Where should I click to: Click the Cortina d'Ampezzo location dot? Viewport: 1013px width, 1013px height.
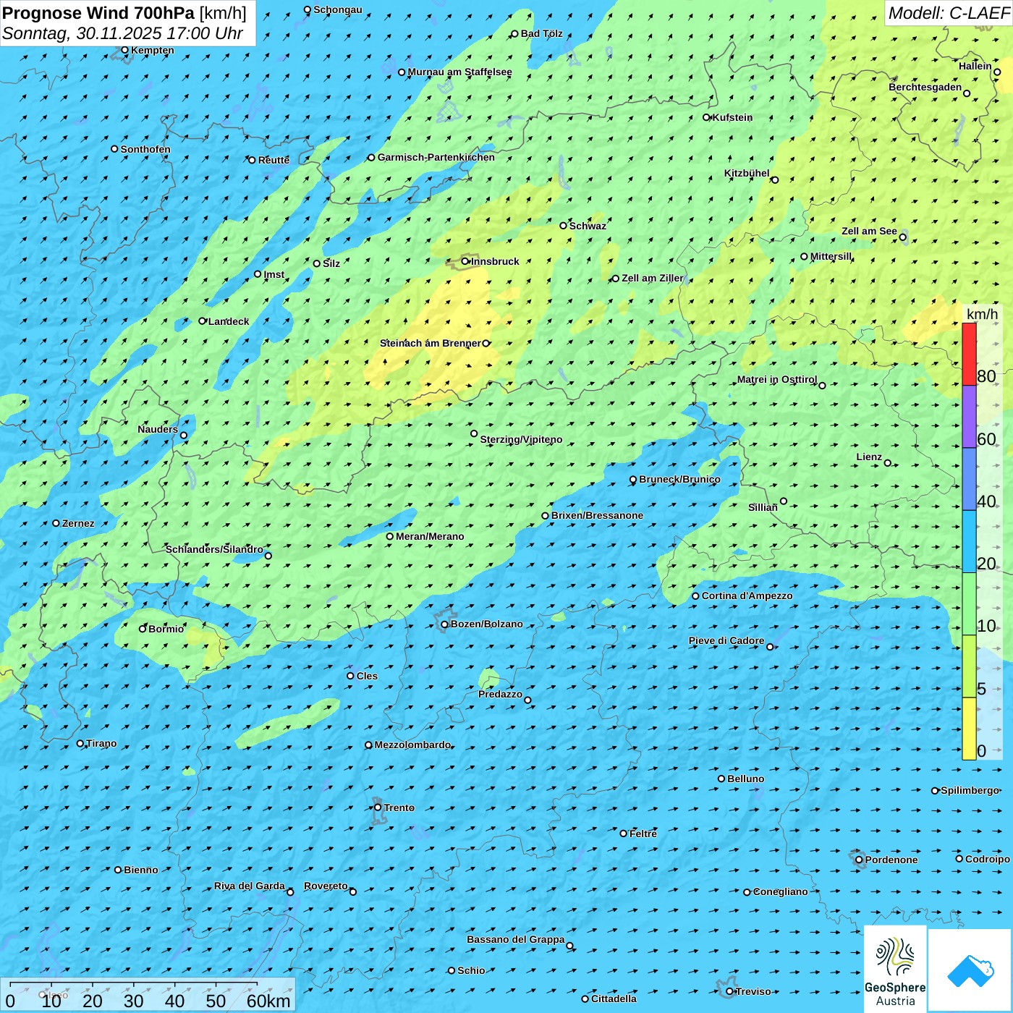click(695, 596)
